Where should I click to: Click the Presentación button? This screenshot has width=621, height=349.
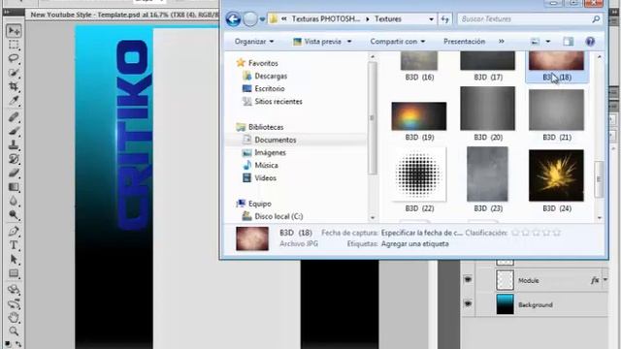point(464,42)
